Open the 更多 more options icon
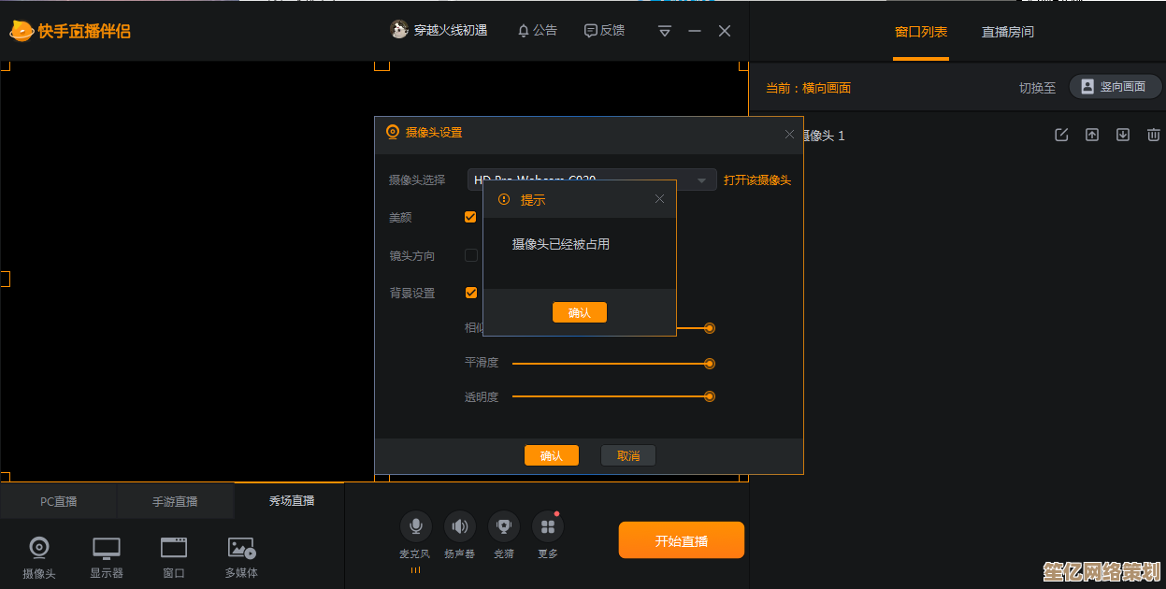 pos(547,527)
